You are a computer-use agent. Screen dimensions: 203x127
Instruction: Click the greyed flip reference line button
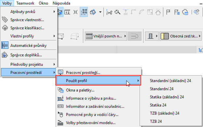135,36
